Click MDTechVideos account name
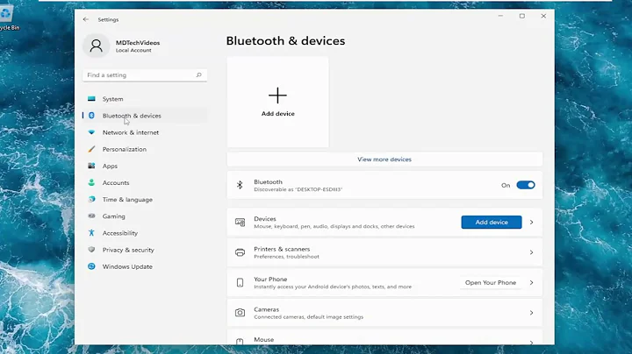Image resolution: width=632 pixels, height=354 pixels. [x=138, y=42]
